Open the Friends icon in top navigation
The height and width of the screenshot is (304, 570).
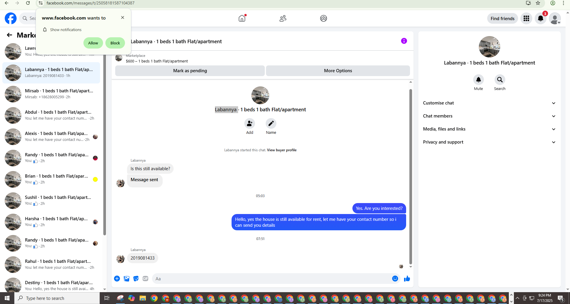pos(283,18)
